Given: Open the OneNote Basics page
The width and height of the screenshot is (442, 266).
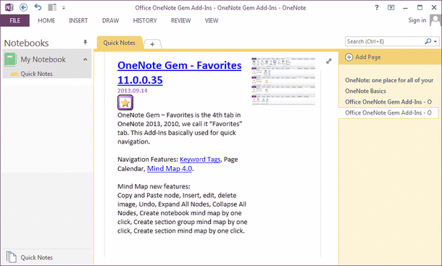Looking at the screenshot, I should pyautogui.click(x=365, y=91).
